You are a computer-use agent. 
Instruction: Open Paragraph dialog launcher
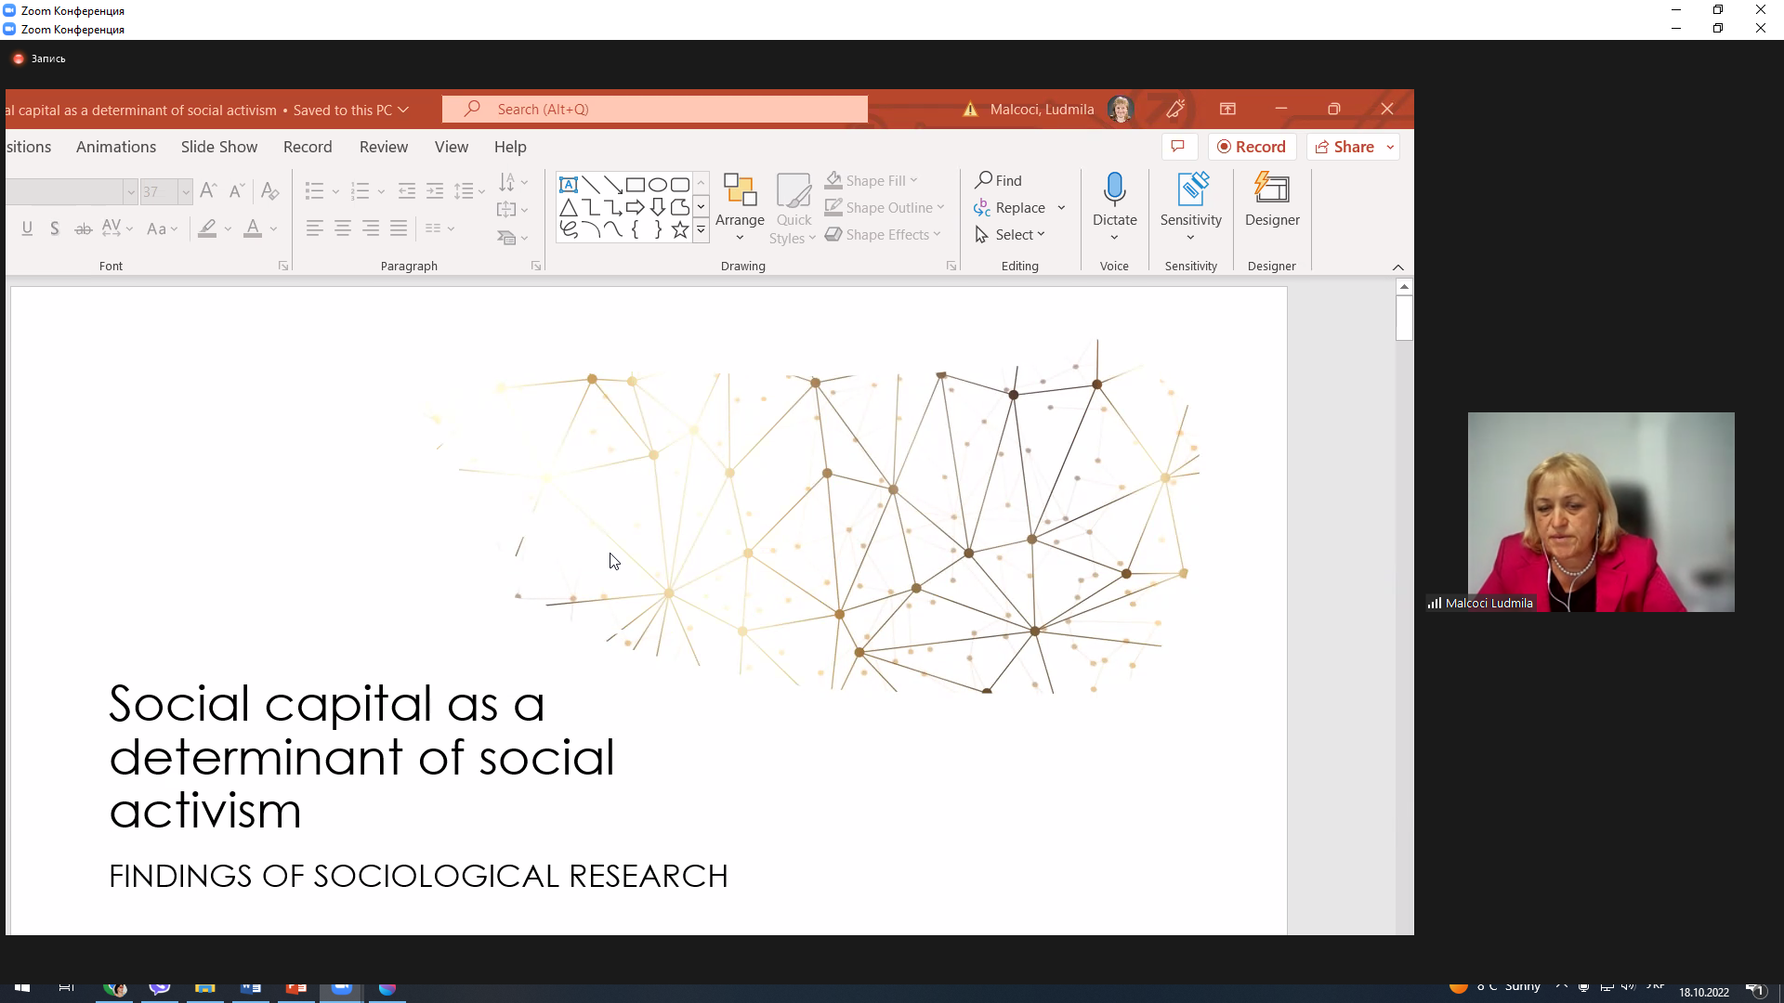(536, 266)
